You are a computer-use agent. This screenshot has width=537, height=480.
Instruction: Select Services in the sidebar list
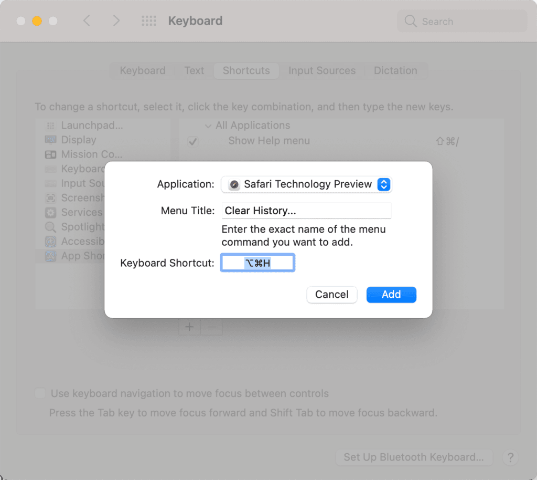pyautogui.click(x=70, y=212)
